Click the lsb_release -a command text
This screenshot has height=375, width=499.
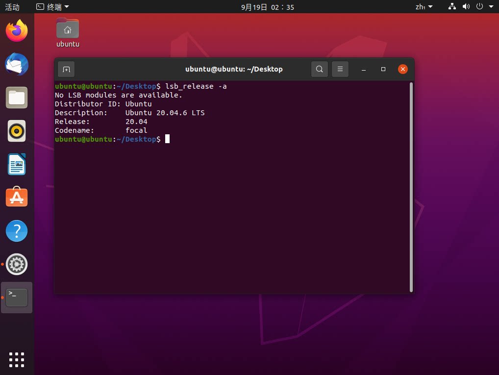click(x=196, y=86)
